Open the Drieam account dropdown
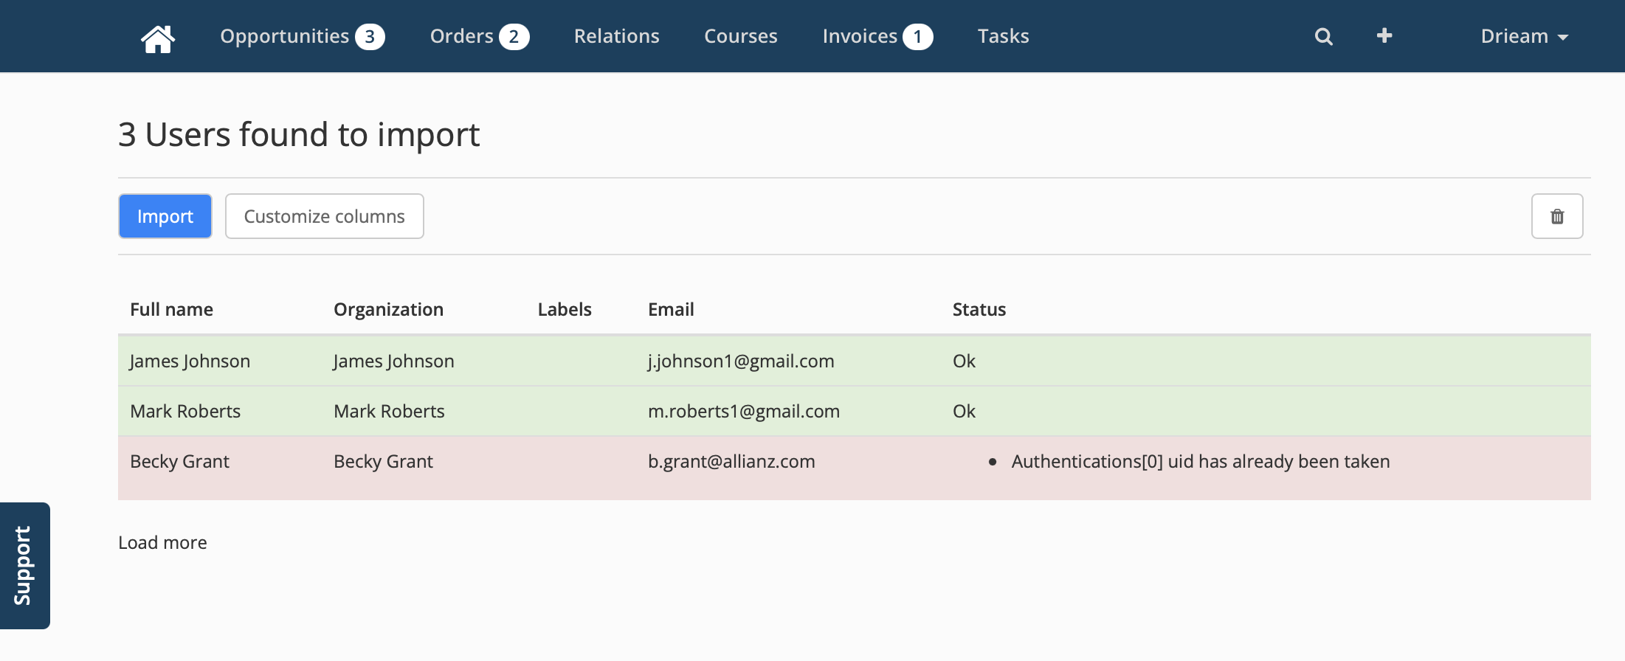This screenshot has height=661, width=1625. [x=1524, y=36]
